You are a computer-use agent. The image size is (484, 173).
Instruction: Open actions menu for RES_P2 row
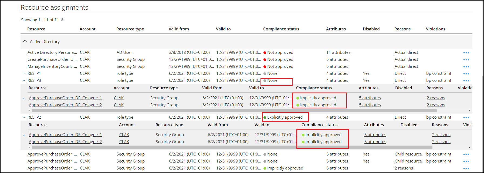coord(466,118)
